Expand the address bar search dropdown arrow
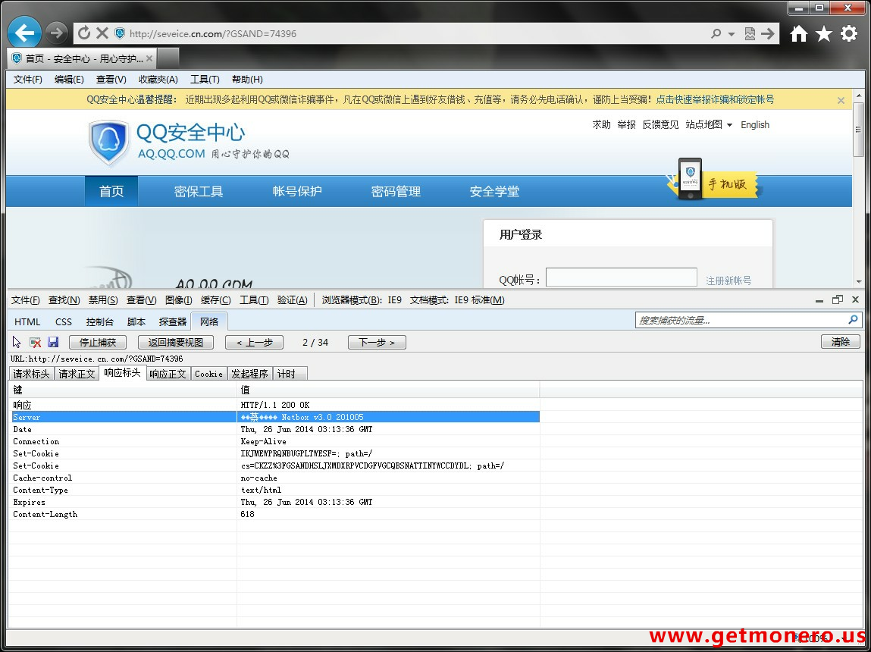This screenshot has height=652, width=871. click(x=732, y=34)
